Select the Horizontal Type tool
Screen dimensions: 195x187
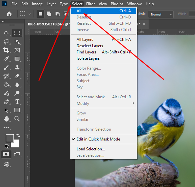pos(17,102)
